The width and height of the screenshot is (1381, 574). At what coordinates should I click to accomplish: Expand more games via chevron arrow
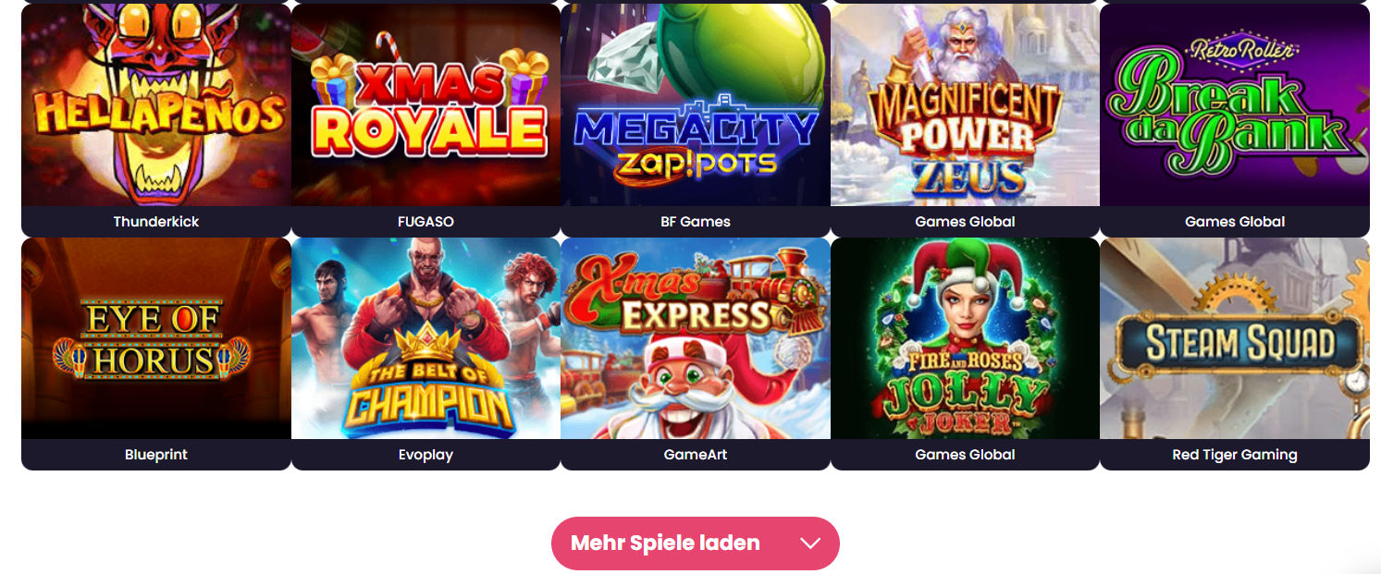(810, 543)
